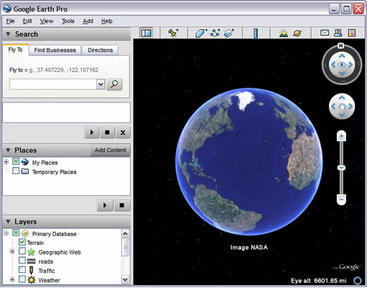Viewport: 367px width, 289px height.
Task: Add a placemark with the pushpin icon
Action: [x=174, y=33]
